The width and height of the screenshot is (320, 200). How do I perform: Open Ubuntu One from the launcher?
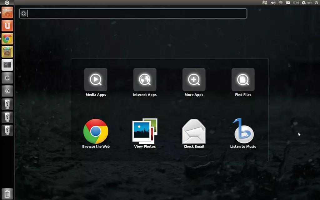tap(7, 26)
